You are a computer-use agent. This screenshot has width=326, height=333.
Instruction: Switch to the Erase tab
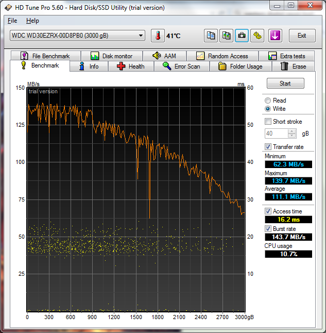[x=294, y=66]
